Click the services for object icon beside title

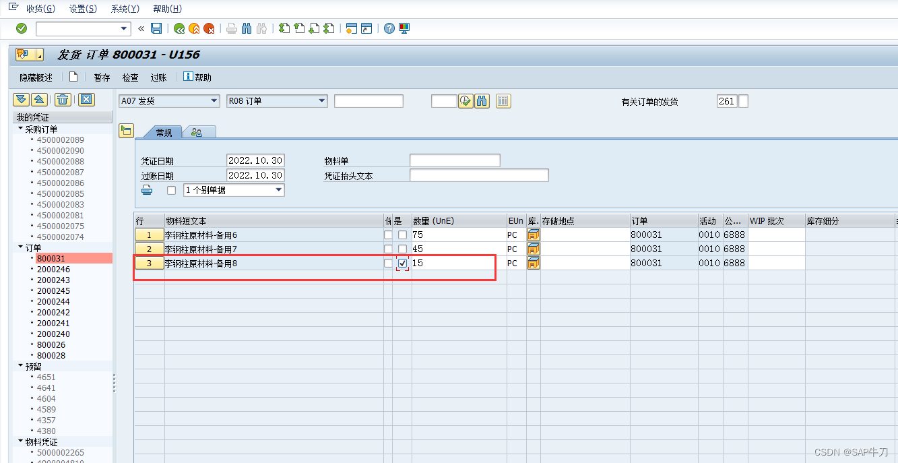point(29,55)
